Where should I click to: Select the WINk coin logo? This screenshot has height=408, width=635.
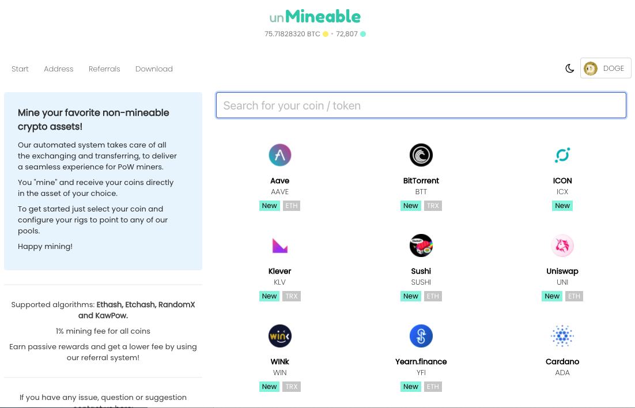(280, 336)
